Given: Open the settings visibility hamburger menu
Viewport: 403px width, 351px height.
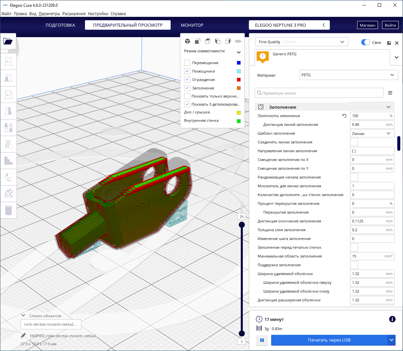Looking at the screenshot, I should pyautogui.click(x=390, y=93).
